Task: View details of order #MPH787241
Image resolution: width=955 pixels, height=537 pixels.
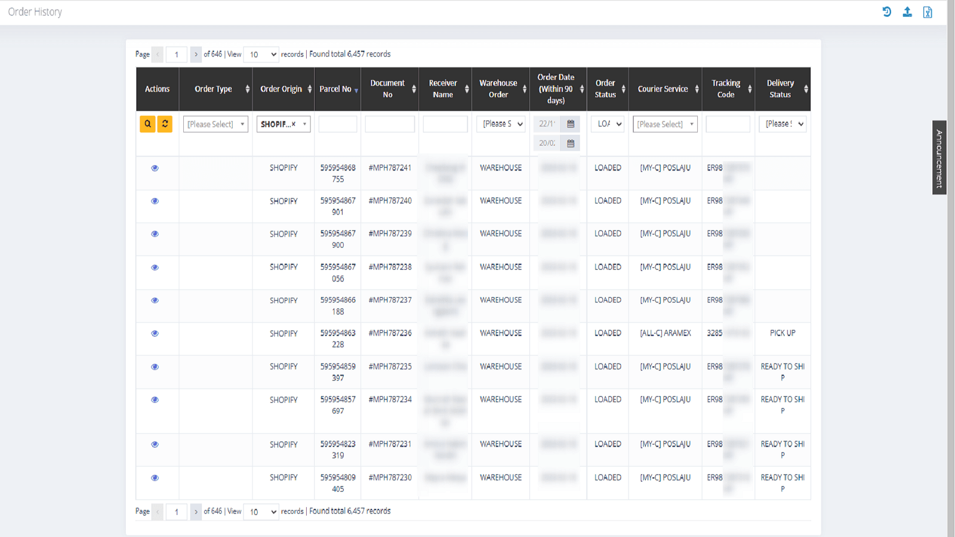Action: tap(155, 168)
